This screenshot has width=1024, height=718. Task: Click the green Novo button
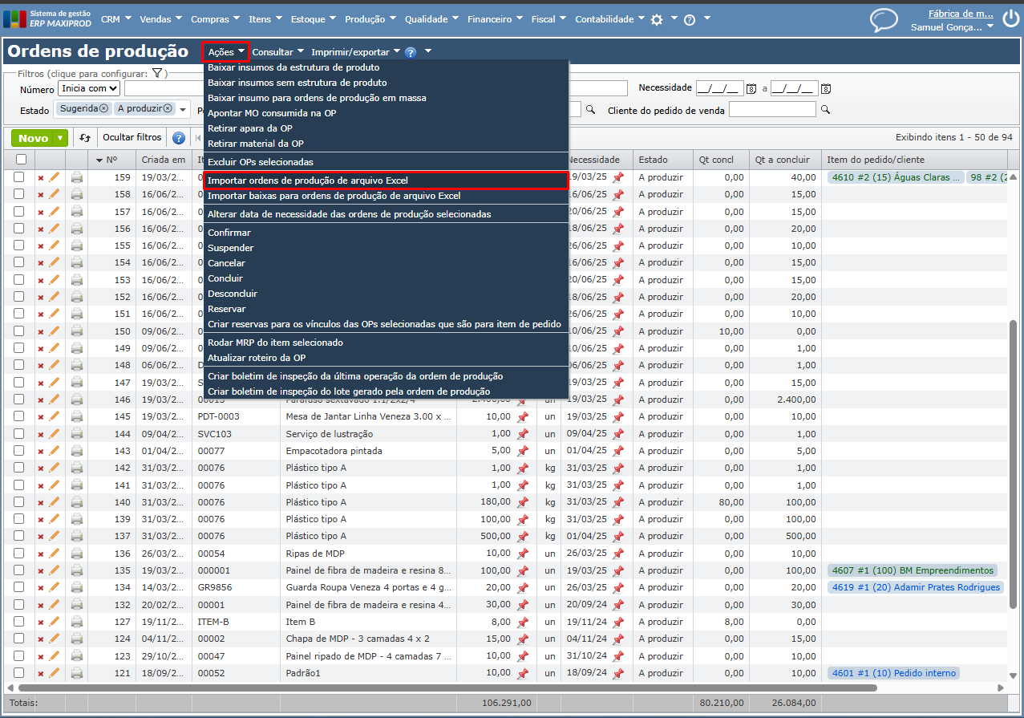click(33, 138)
